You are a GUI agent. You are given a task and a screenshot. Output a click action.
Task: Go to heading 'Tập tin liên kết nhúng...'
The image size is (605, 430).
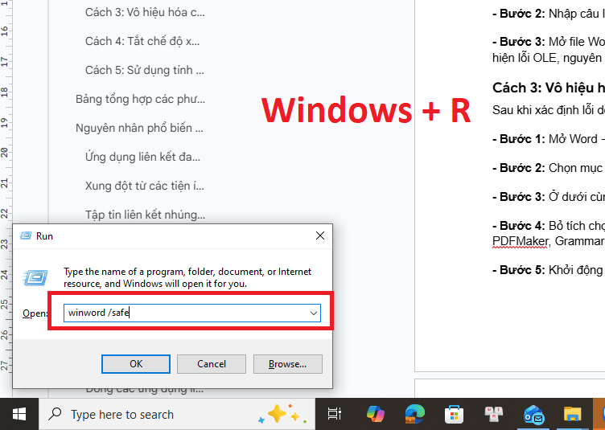click(145, 215)
